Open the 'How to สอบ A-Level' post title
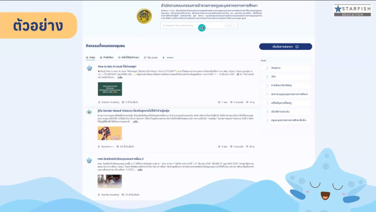The image size is (376, 212). tap(117, 66)
